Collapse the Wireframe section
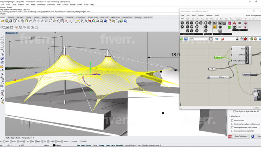This screenshot has height=147, width=261. [229, 116]
